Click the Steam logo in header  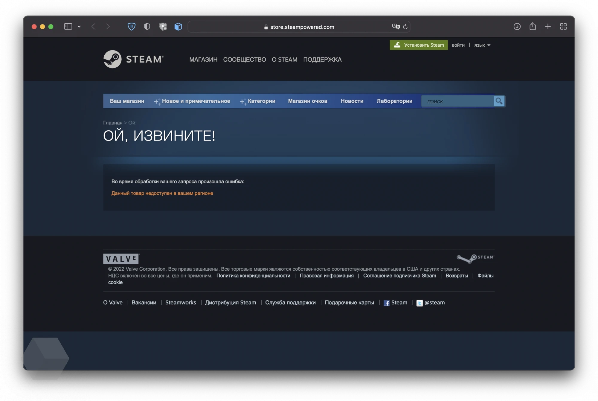tap(133, 59)
